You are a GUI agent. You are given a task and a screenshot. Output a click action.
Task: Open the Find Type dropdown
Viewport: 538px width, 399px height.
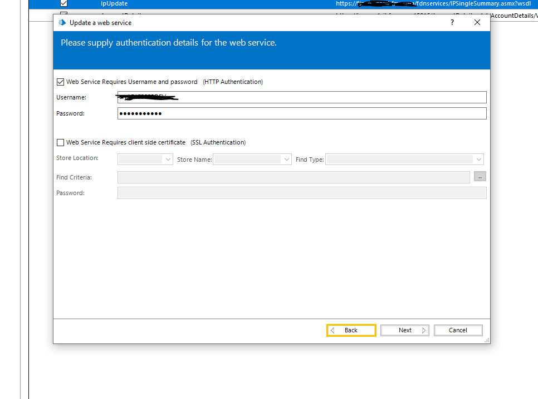pyautogui.click(x=404, y=159)
